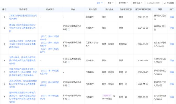Open case name link in row 3
The height and width of the screenshot is (104, 176).
point(23,44)
